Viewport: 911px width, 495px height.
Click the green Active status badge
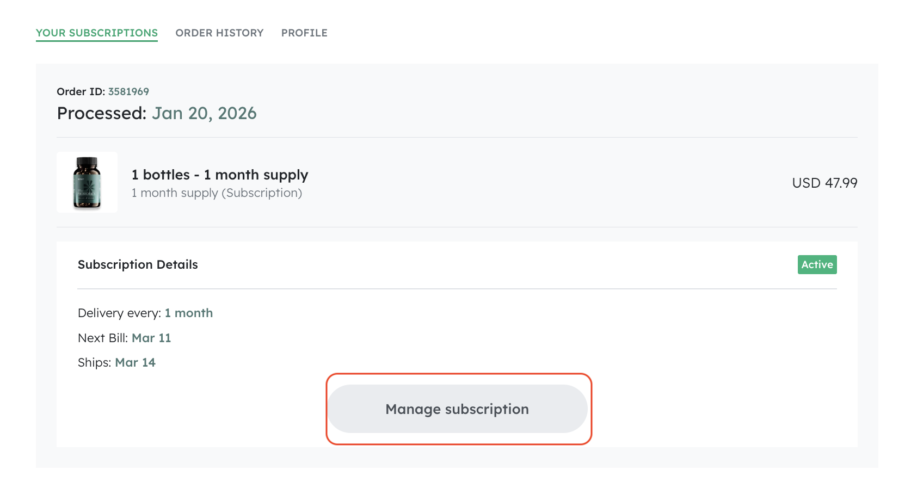[x=817, y=265]
